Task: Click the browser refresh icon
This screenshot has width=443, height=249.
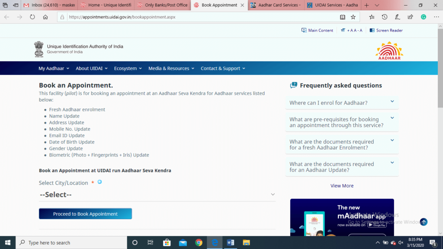Action: pos(32,17)
